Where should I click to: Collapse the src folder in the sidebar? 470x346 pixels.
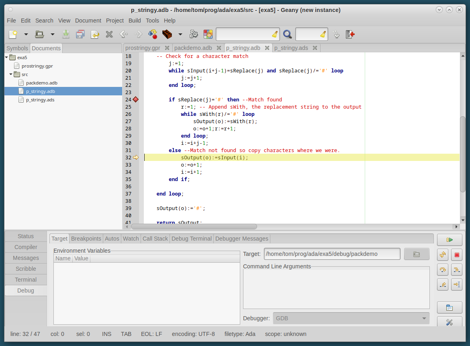(11, 74)
